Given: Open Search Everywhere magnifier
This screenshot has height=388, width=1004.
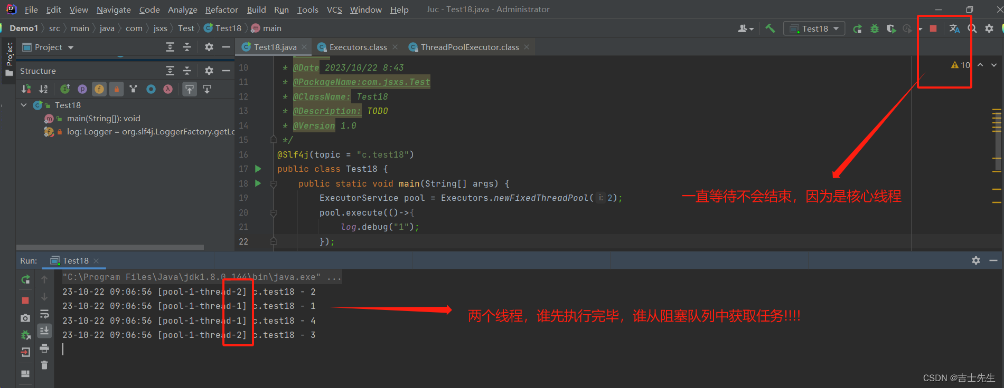Looking at the screenshot, I should click(972, 28).
